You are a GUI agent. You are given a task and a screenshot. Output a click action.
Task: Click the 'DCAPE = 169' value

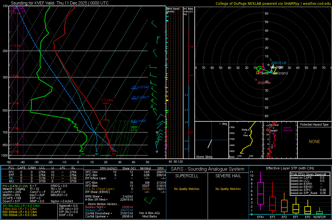click(x=12, y=198)
